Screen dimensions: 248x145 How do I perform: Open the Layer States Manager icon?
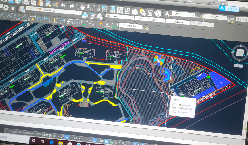(x=99, y=16)
